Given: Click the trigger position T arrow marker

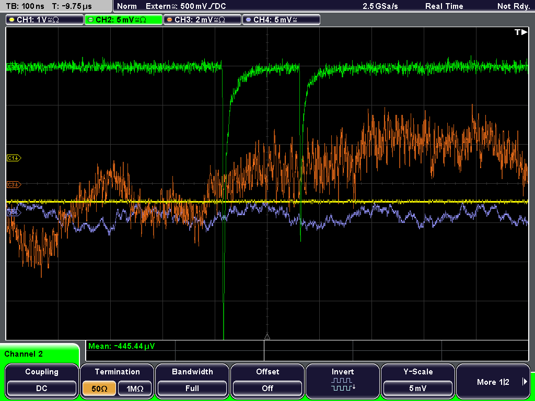Looking at the screenshot, I should coord(521,32).
